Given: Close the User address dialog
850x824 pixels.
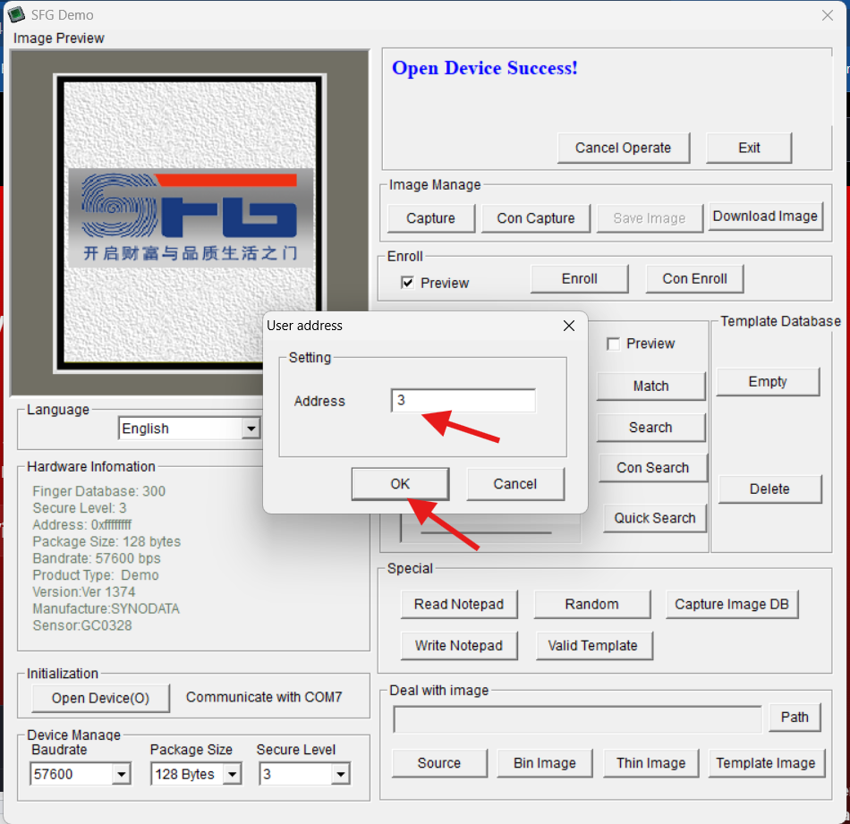Looking at the screenshot, I should pyautogui.click(x=569, y=326).
